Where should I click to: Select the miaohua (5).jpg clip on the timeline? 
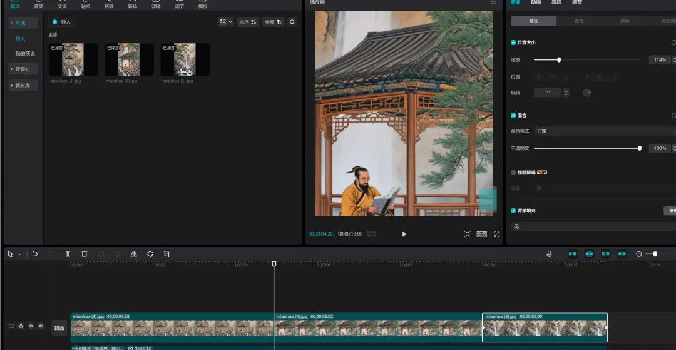pyautogui.click(x=545, y=327)
